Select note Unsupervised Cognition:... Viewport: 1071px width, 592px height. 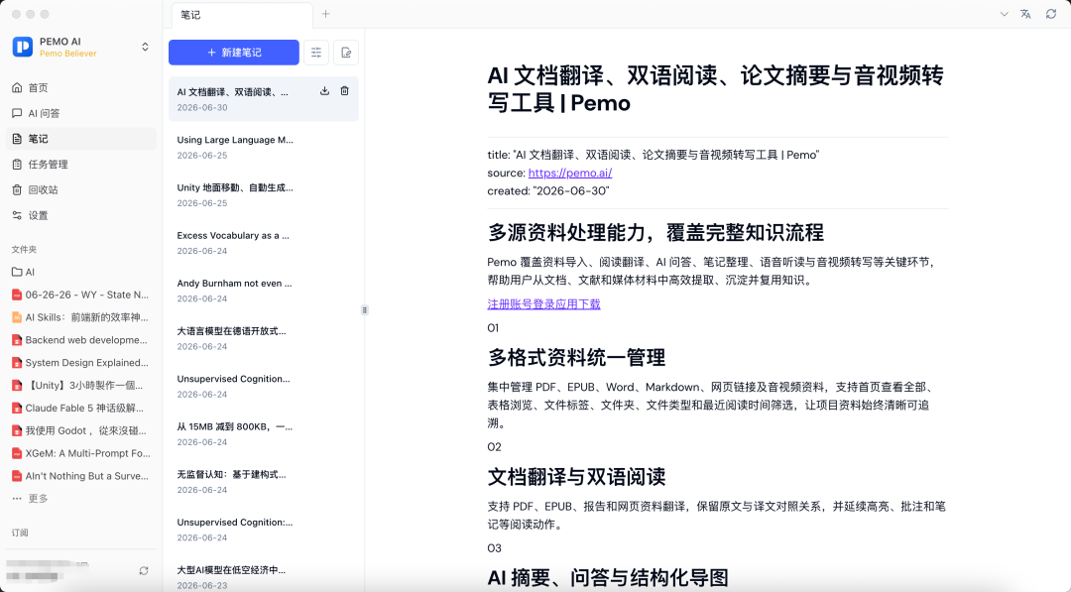click(x=264, y=530)
